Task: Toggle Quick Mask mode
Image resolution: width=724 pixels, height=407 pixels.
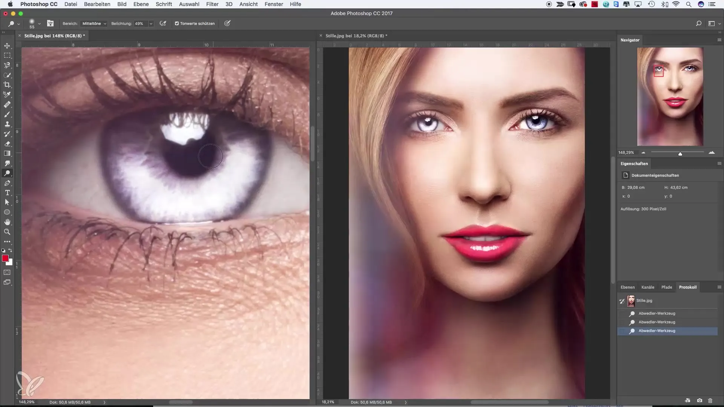Action: coord(7,272)
